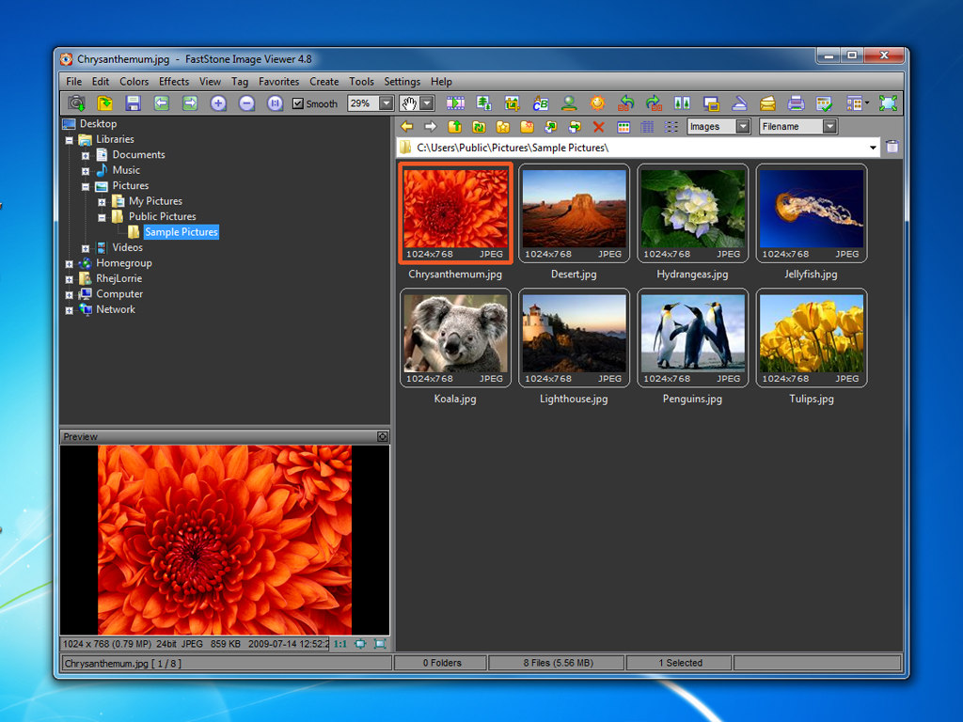Expand the Computer tree node
The width and height of the screenshot is (963, 722).
(70, 294)
